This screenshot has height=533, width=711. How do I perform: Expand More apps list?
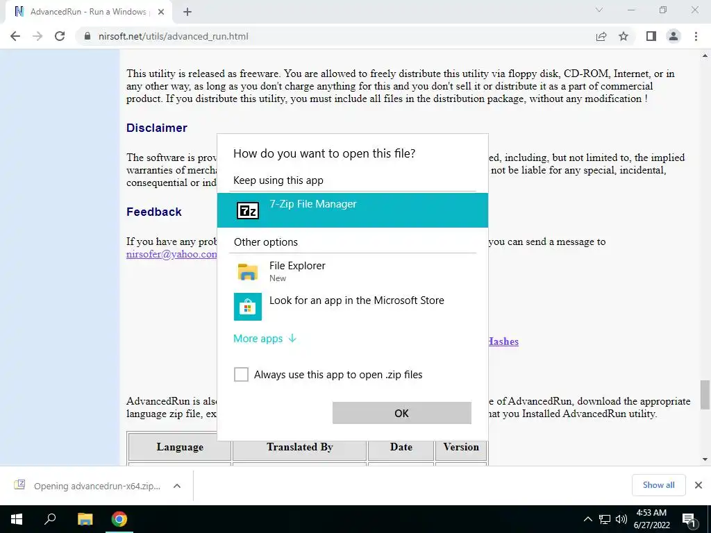point(265,339)
